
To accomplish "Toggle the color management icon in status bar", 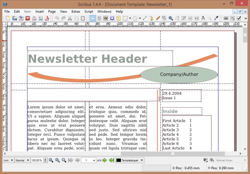I will pos(206,160).
